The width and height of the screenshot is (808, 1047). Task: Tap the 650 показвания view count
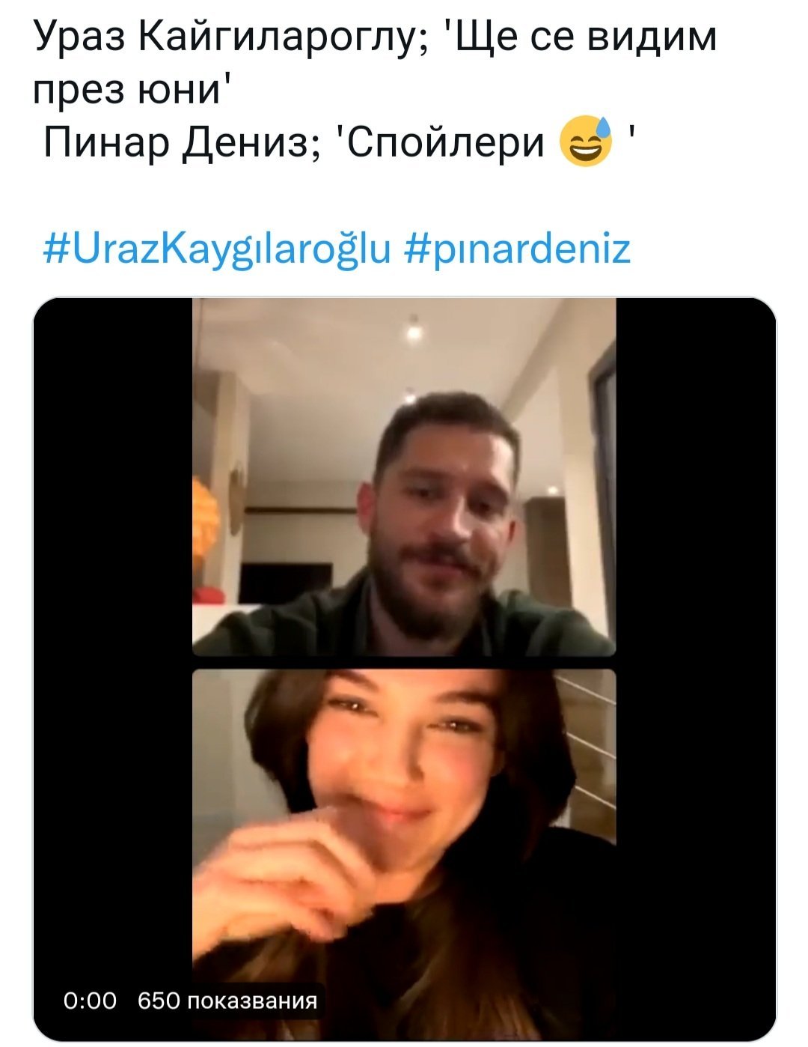point(227,1001)
